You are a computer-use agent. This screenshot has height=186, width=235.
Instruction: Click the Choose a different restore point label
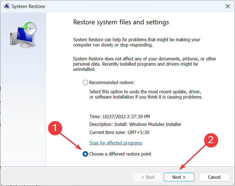point(120,154)
